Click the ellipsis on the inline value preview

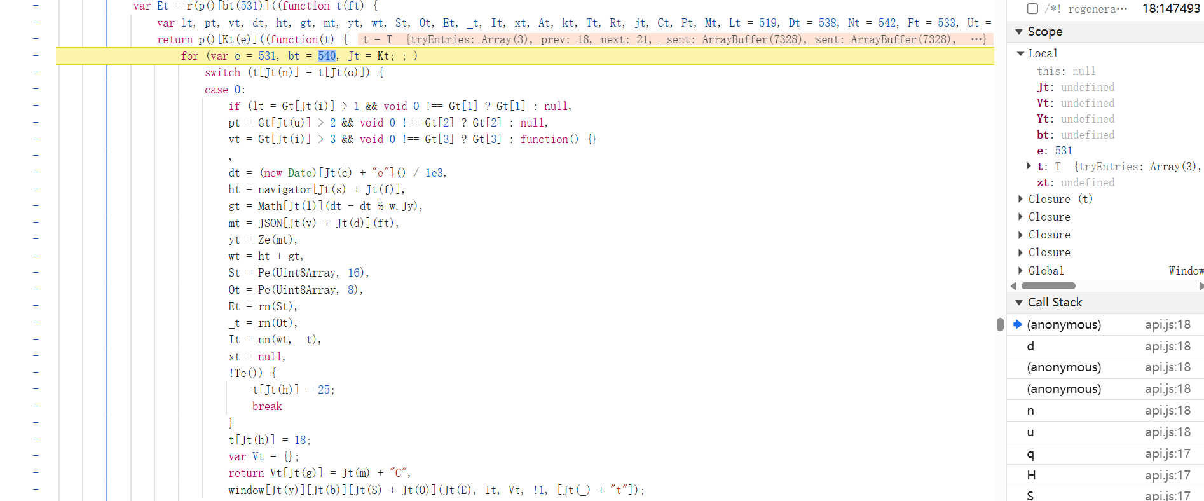click(978, 39)
